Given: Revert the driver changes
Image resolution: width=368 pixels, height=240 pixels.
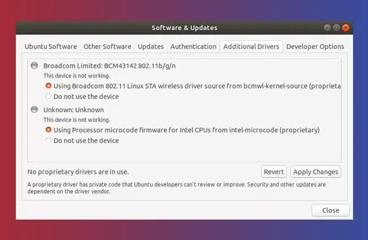Looking at the screenshot, I should (273, 172).
